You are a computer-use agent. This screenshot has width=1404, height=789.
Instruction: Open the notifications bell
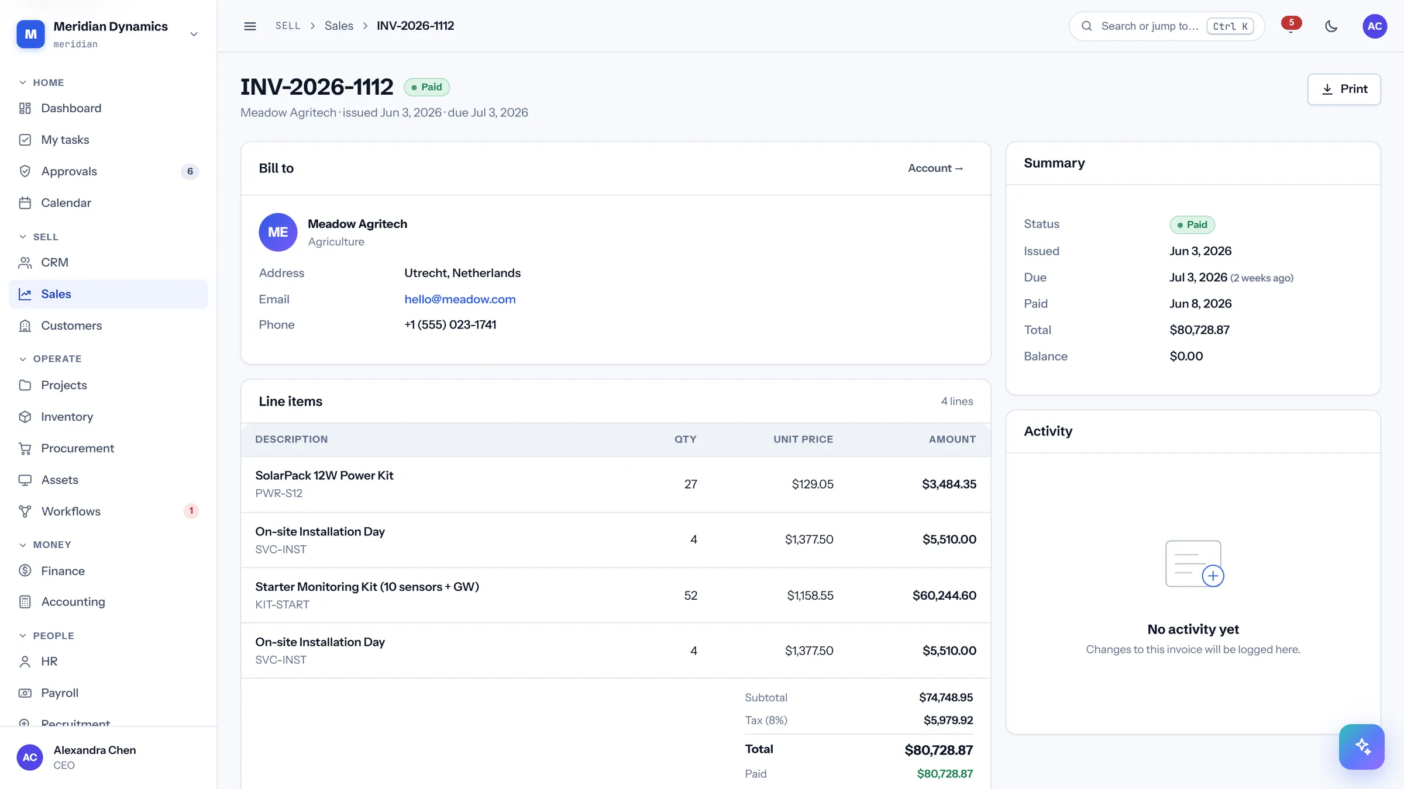pos(1291,26)
